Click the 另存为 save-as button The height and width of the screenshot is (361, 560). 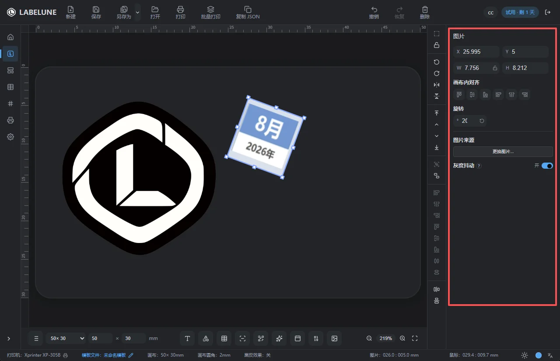[124, 12]
